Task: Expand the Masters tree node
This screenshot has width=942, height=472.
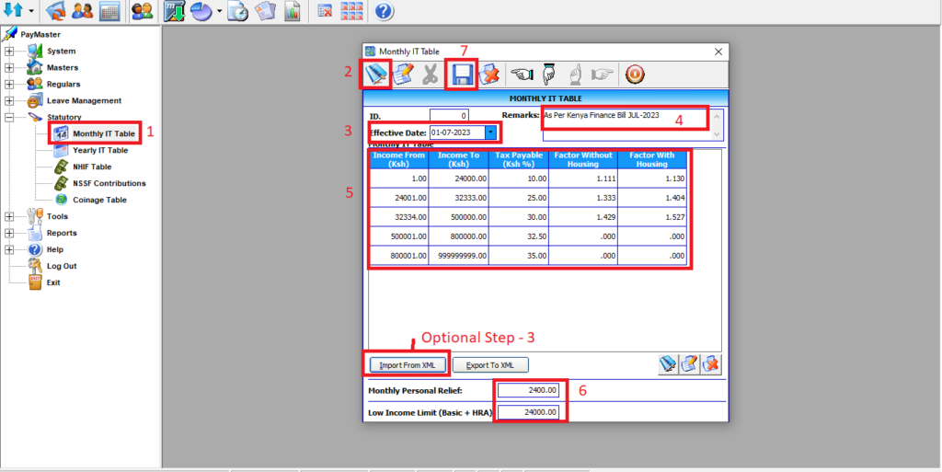Action: pyautogui.click(x=9, y=68)
